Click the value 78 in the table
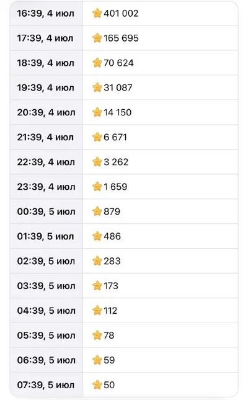This screenshot has height=400, width=248. point(109,336)
